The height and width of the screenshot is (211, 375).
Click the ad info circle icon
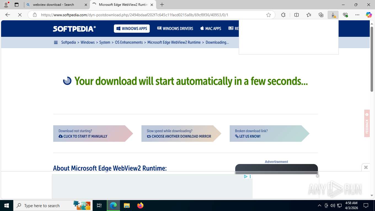point(317,176)
